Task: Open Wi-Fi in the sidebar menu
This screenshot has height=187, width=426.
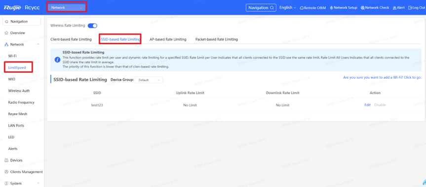Action: point(12,56)
